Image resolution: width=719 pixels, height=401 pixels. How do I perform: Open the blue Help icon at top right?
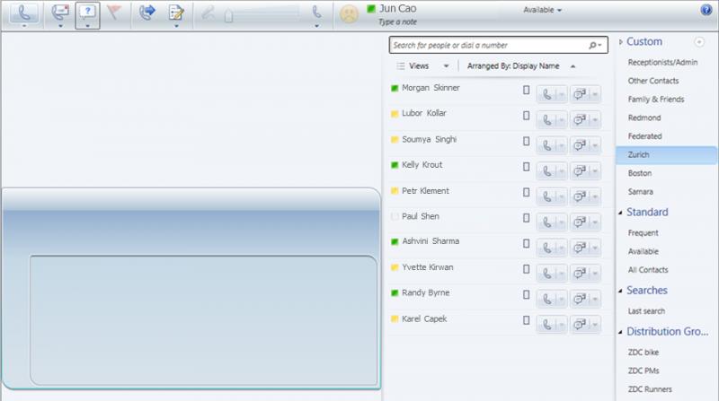pyautogui.click(x=706, y=10)
